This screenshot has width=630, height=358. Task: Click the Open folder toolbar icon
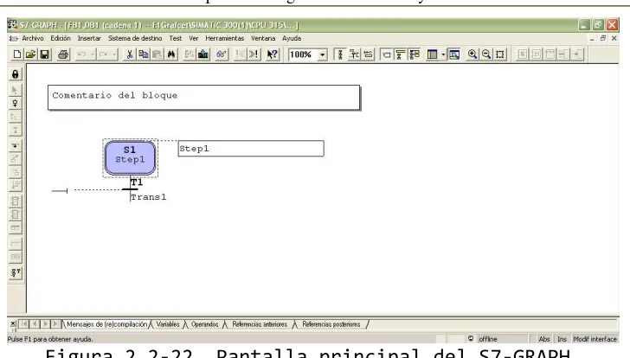coord(30,54)
